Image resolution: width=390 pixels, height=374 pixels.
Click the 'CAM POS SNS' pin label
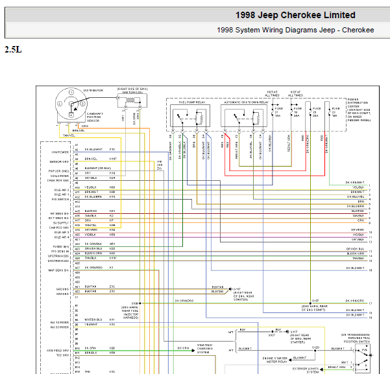(x=59, y=228)
